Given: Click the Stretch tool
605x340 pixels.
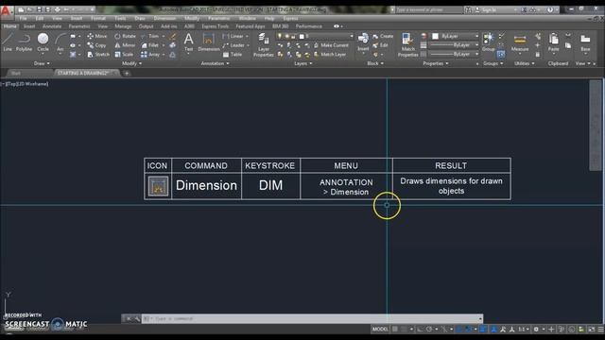Looking at the screenshot, I should point(98,55).
